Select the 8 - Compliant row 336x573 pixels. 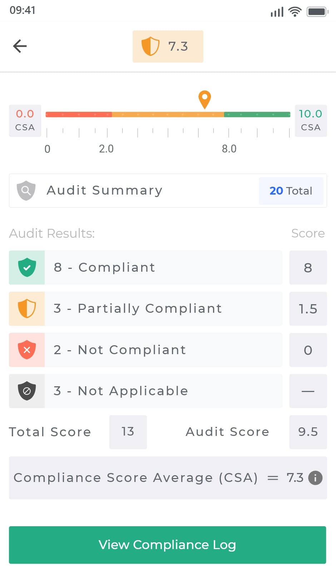[x=163, y=267]
